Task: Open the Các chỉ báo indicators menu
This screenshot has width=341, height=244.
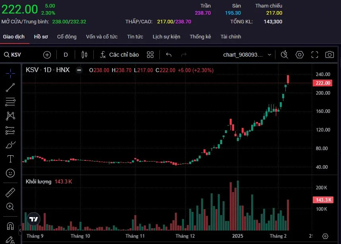Action: 119,55
